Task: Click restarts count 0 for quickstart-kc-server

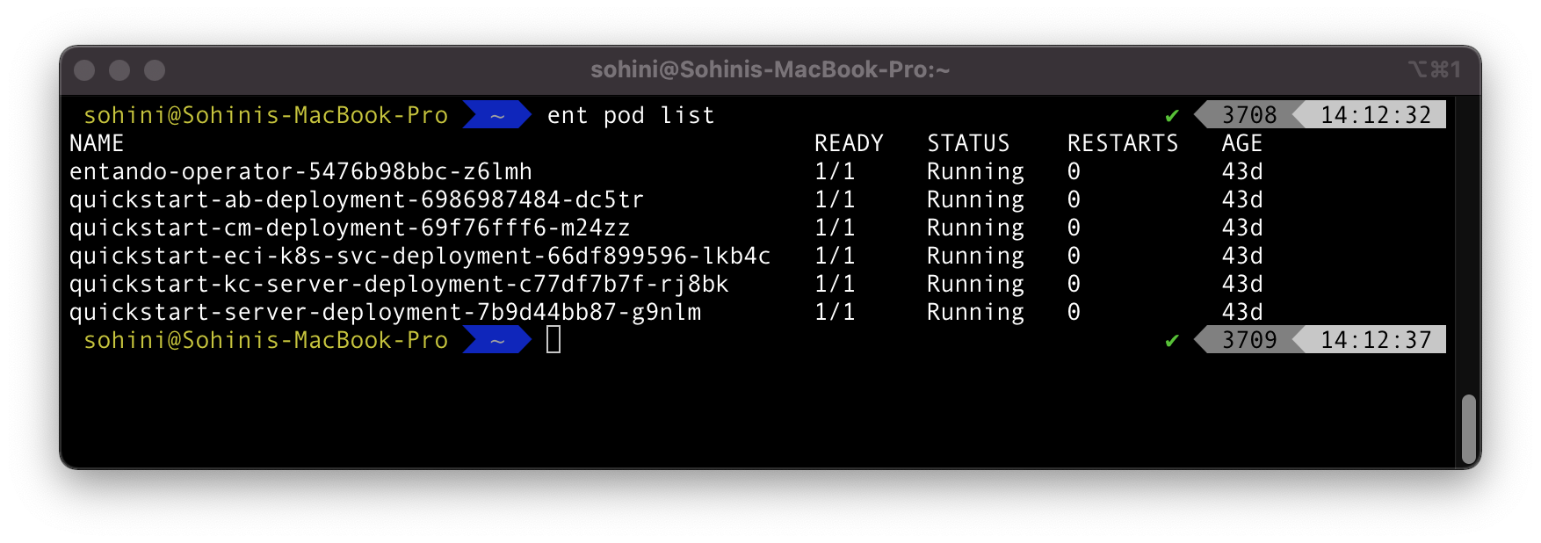Action: click(x=1074, y=284)
